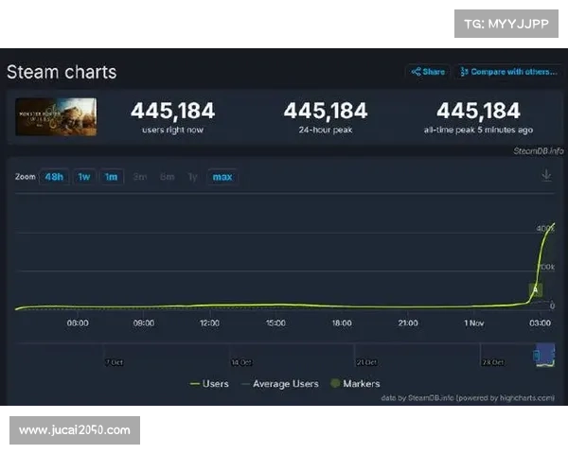Screen dimensions: 568x454
Task: Click the 03:00 axis label
Action: (540, 323)
